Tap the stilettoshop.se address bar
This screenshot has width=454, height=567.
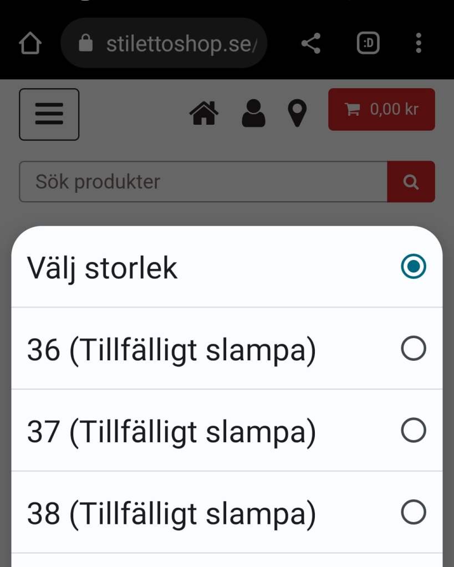(177, 43)
